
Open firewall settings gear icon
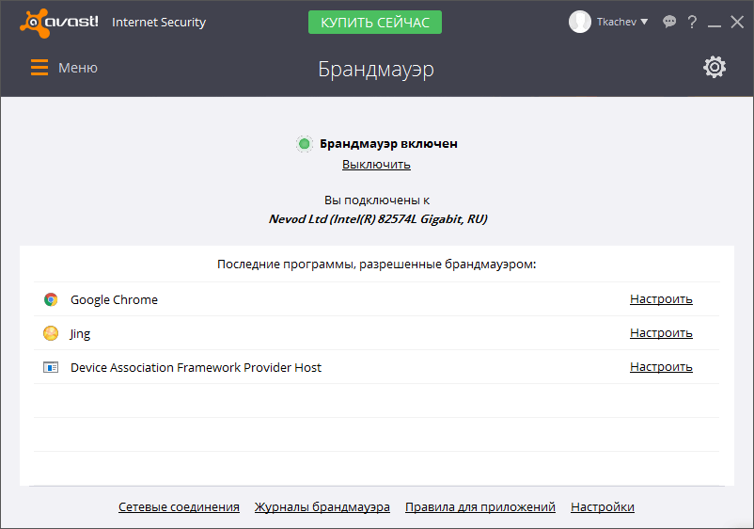[715, 68]
